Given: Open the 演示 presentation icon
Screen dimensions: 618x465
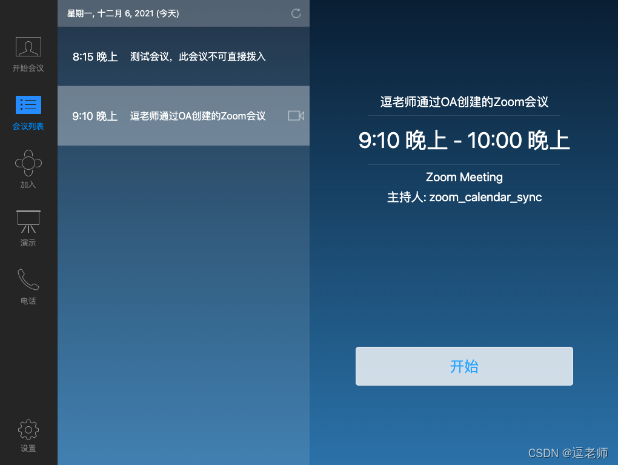Looking at the screenshot, I should point(28,221).
